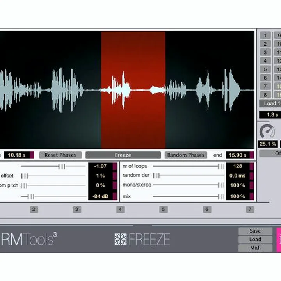Click superslider marker 2
The image size is (281, 281).
[x=34, y=209]
